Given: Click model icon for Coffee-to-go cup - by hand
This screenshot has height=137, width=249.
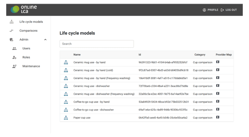Looking at the screenshot, I should [x=66, y=102].
